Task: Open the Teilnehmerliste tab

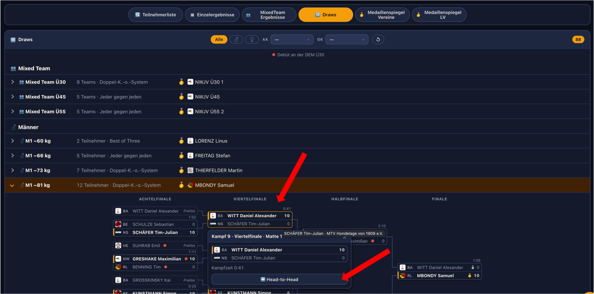Action: click(x=155, y=15)
